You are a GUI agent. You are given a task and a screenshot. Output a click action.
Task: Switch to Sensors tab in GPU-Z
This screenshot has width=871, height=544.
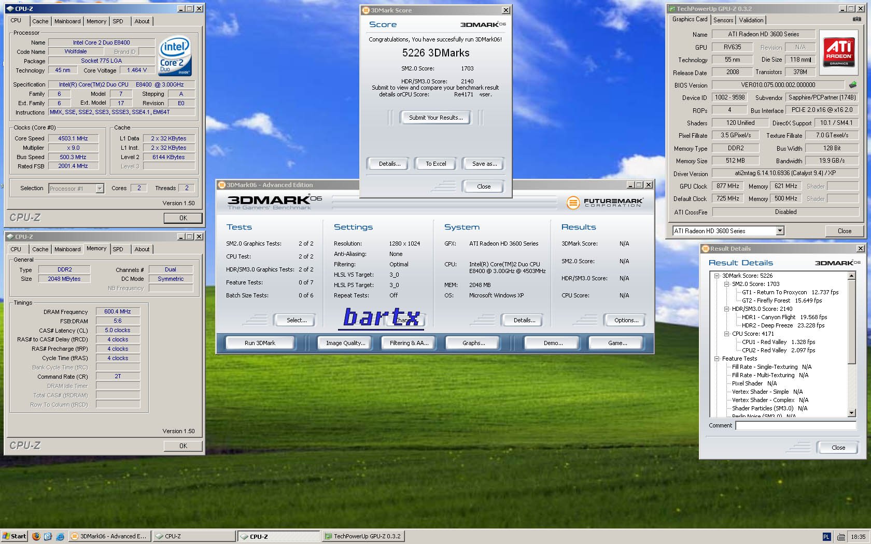[x=723, y=20]
